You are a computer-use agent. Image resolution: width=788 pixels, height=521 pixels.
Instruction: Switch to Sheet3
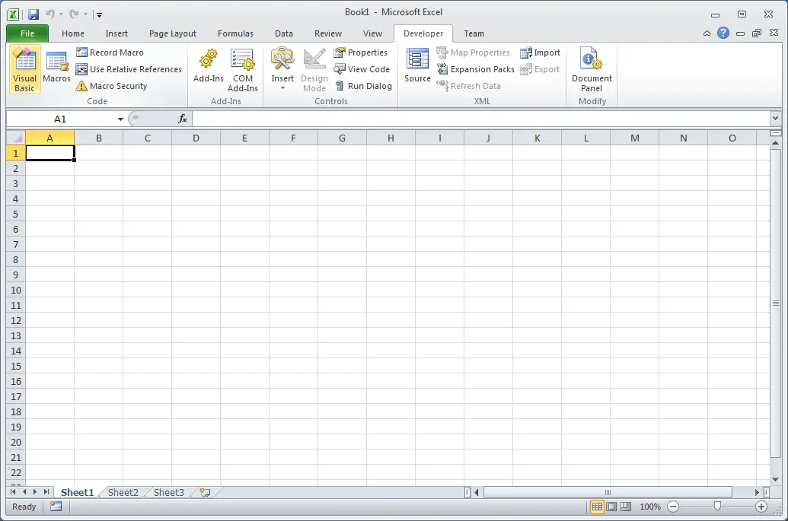(x=168, y=492)
